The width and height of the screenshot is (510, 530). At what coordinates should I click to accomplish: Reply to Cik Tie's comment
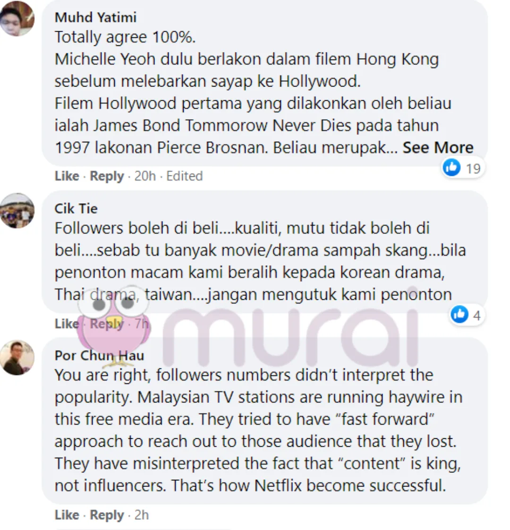tap(107, 324)
